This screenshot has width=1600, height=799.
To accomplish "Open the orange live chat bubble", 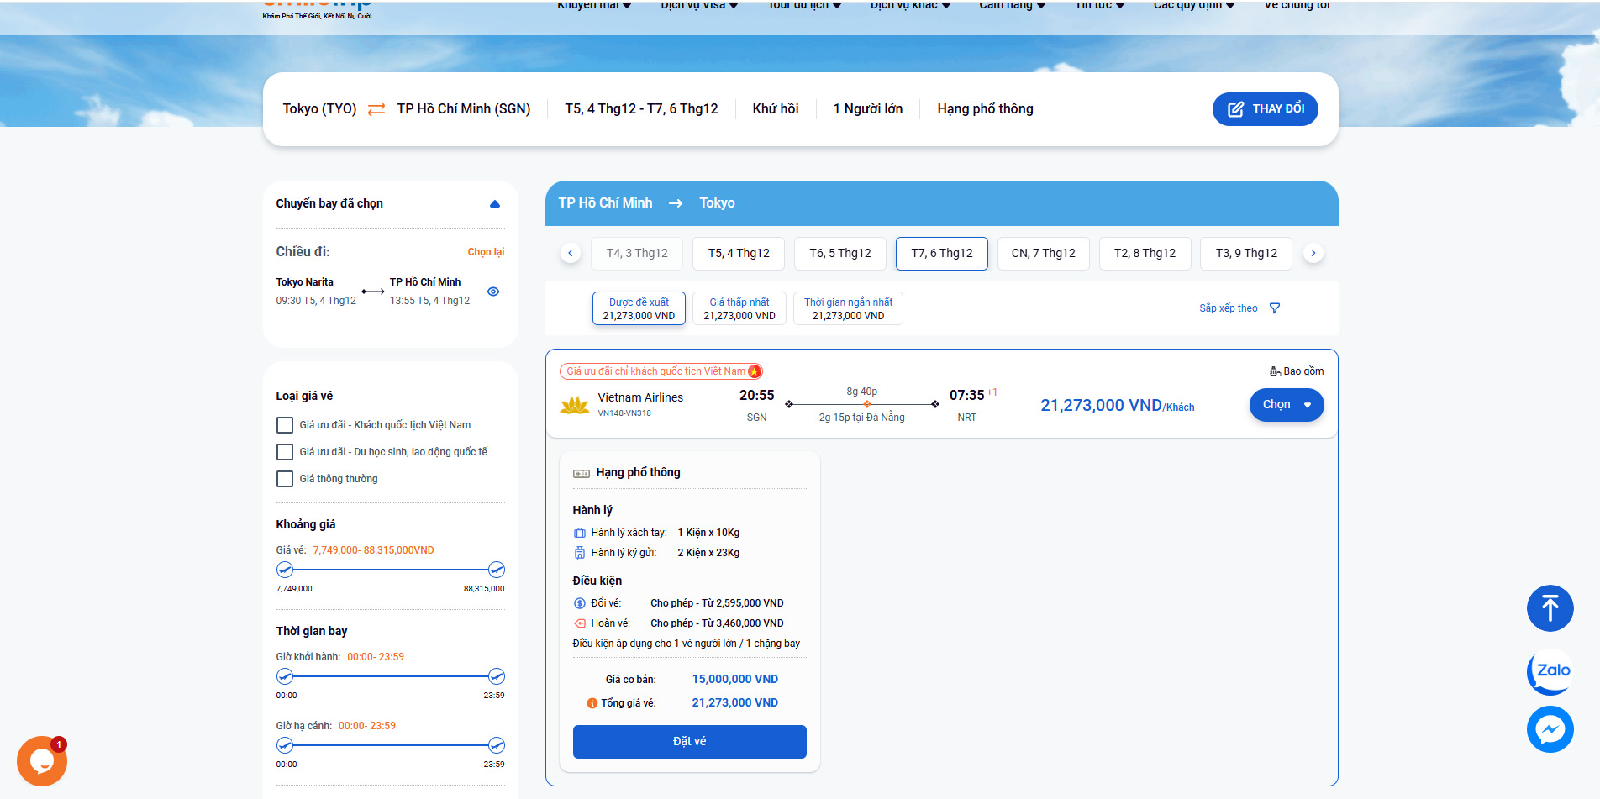I will (x=42, y=760).
